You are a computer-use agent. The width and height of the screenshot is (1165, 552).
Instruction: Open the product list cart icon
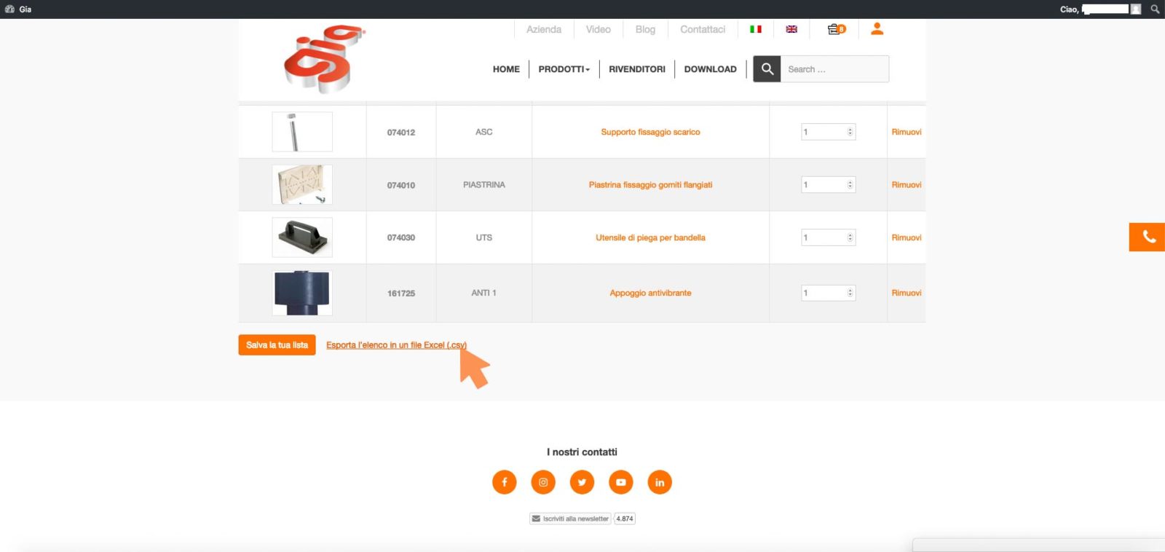click(x=836, y=29)
